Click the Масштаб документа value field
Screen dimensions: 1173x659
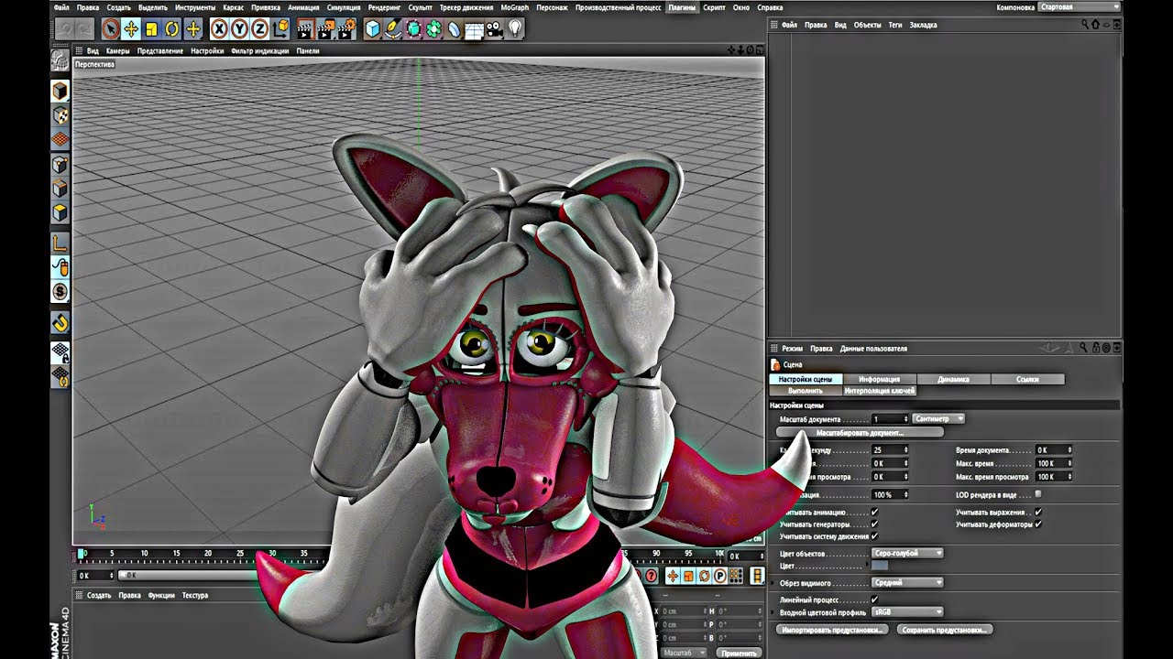coord(890,418)
